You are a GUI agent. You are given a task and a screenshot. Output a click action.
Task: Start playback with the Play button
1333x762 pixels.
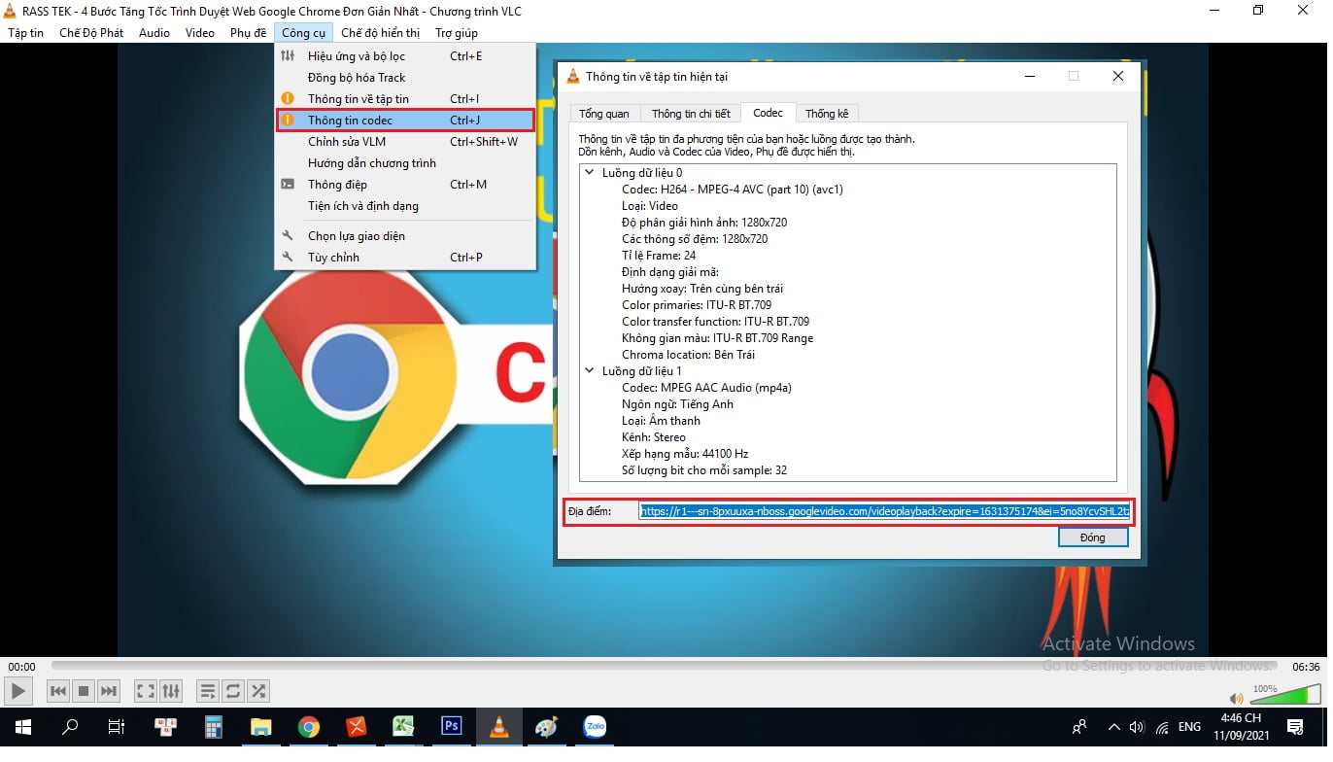coord(17,691)
